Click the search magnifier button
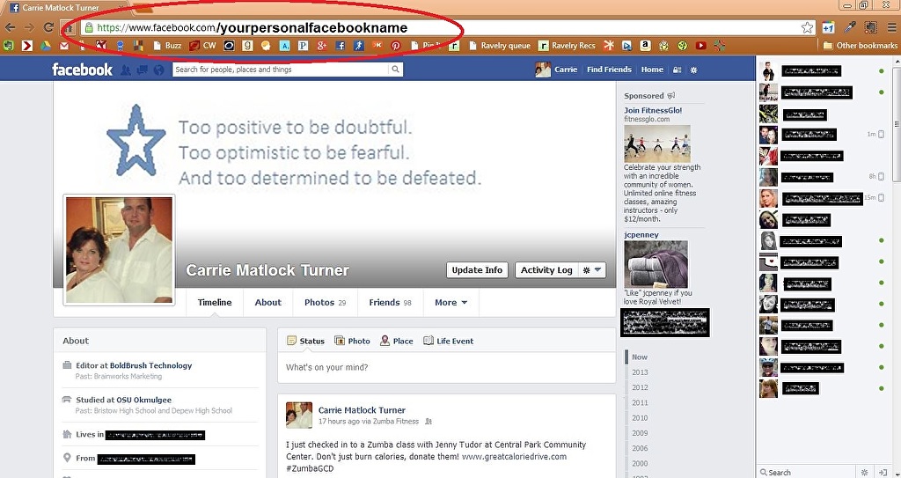The image size is (901, 478). [x=395, y=70]
